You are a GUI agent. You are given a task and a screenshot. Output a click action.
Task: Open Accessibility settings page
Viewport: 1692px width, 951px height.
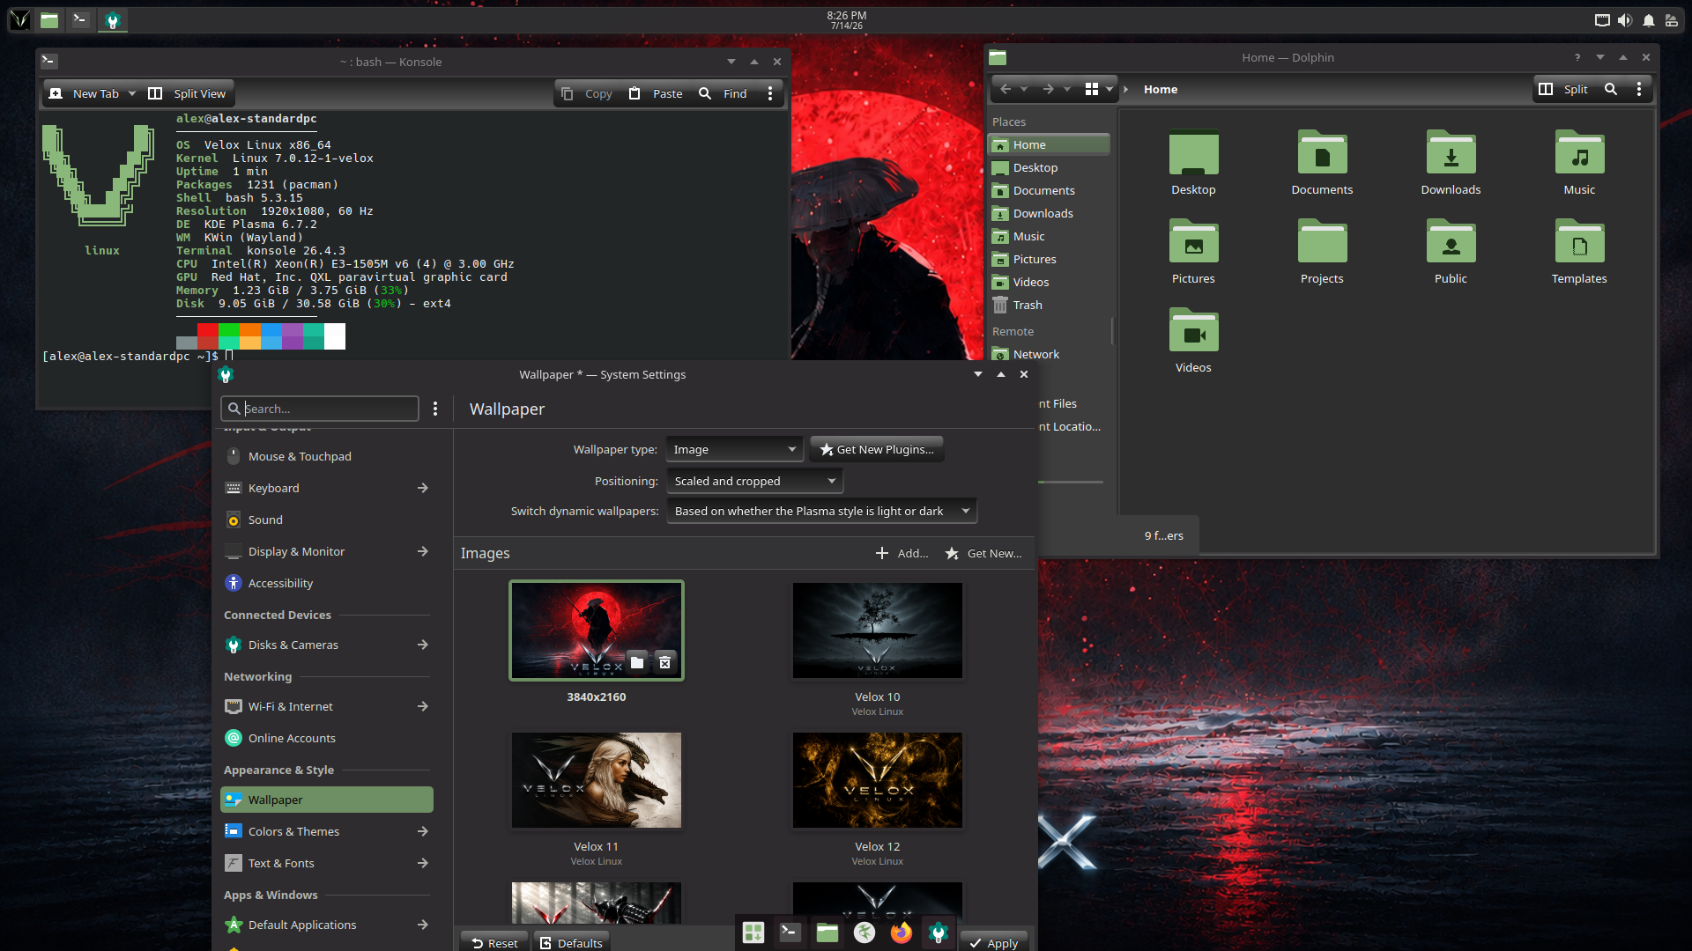(x=327, y=583)
